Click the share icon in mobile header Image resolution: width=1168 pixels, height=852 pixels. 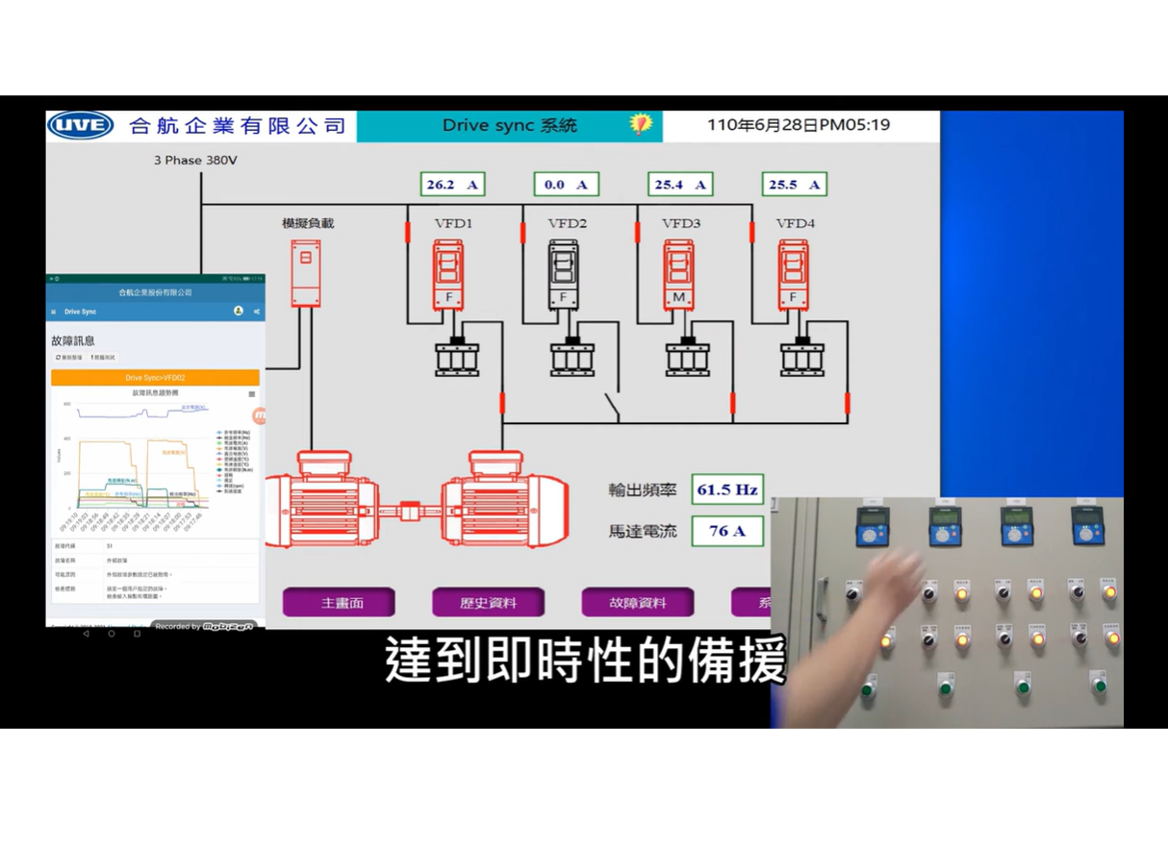tap(257, 312)
